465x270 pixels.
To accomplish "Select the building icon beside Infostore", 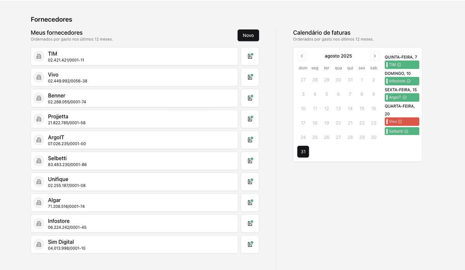I will pos(39,223).
